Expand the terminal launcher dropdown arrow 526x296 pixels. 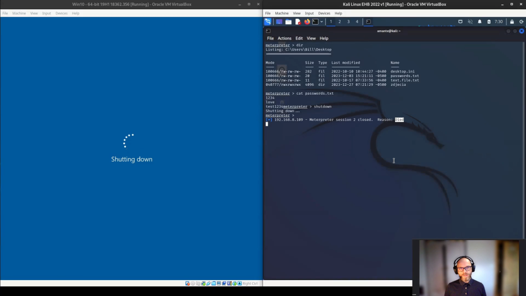pyautogui.click(x=322, y=22)
